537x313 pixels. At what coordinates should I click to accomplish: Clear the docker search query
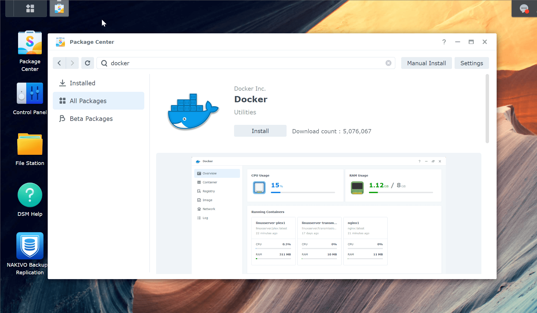click(x=388, y=63)
